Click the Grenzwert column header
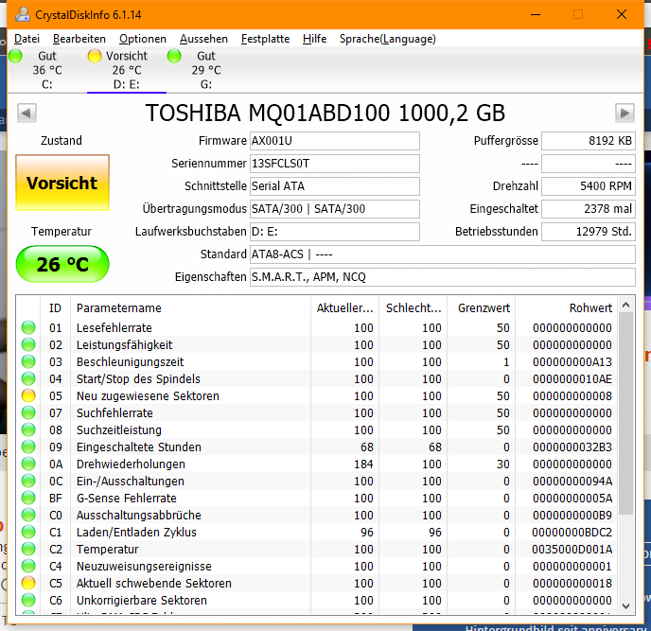The image size is (651, 631). 482,308
